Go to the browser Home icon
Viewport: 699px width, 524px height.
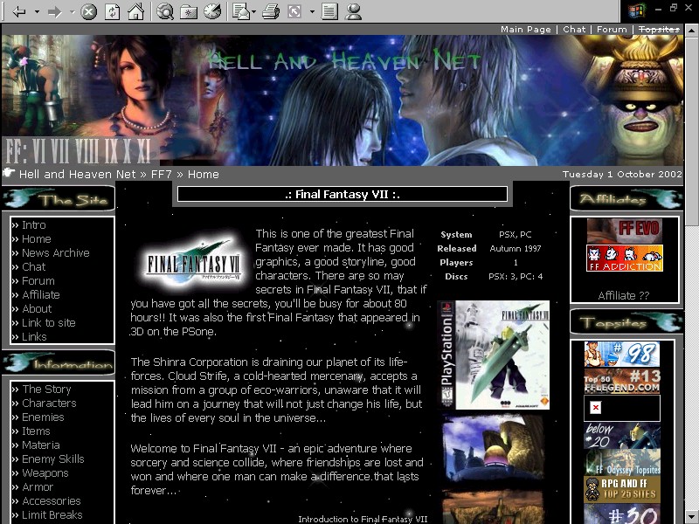coord(135,11)
